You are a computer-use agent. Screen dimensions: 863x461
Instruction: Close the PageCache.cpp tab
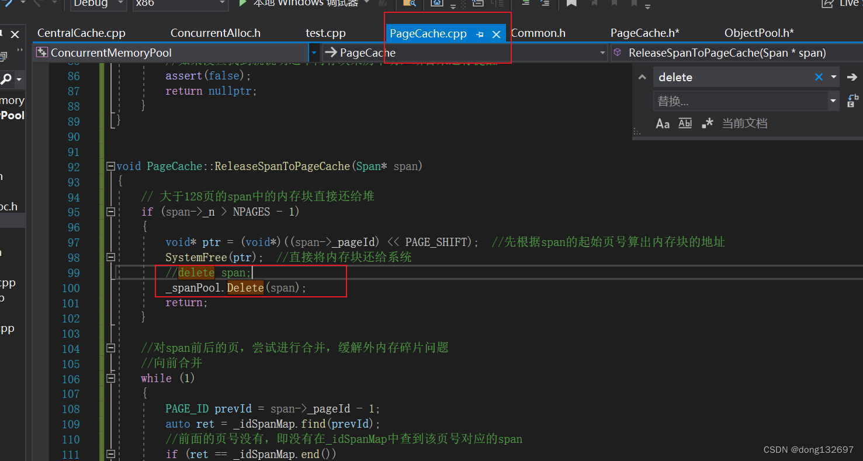coord(496,34)
